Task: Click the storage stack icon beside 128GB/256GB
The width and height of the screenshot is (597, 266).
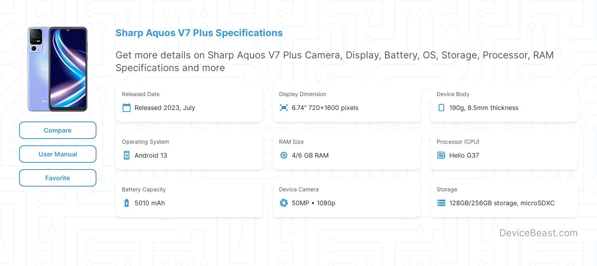Action: coord(441,203)
